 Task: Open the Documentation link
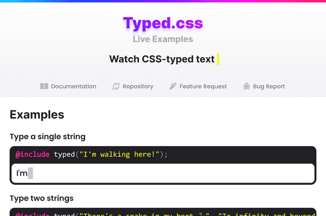coord(74,86)
